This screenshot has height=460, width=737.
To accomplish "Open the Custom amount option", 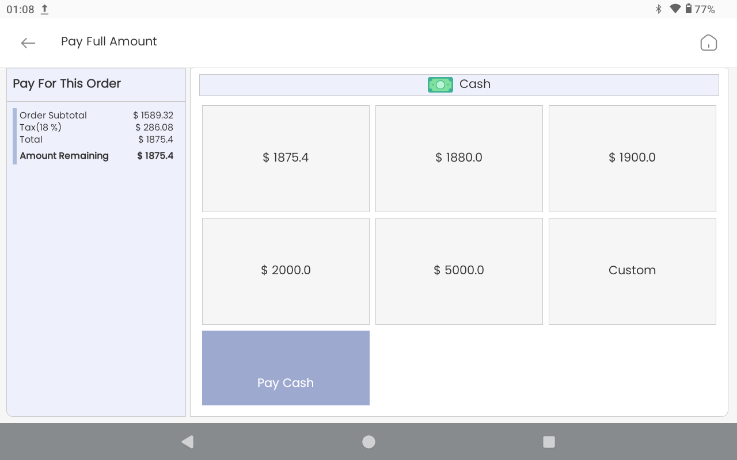I will pyautogui.click(x=632, y=271).
